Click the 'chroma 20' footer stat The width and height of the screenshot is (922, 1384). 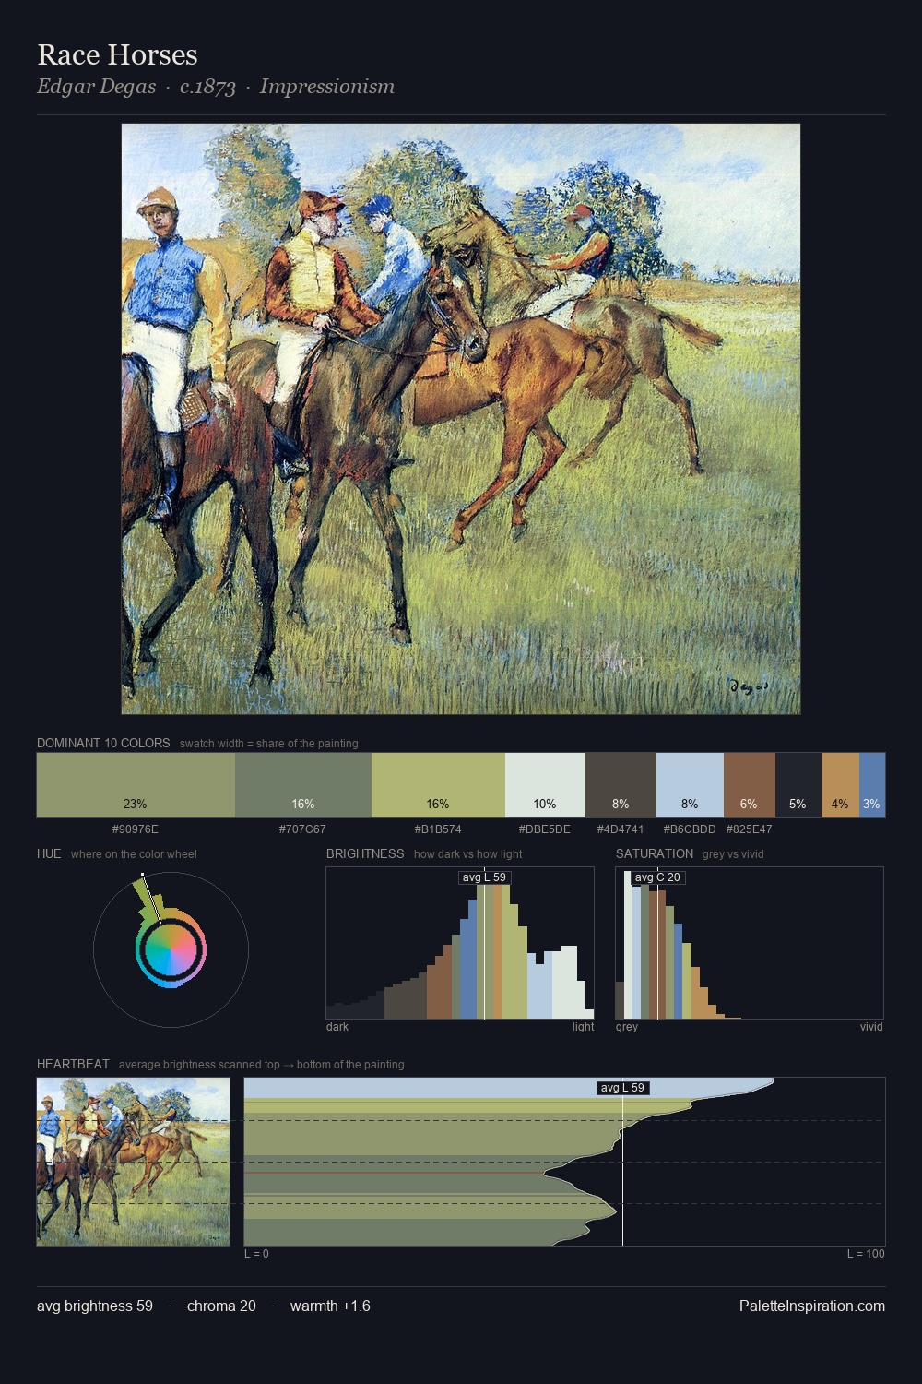coord(221,1306)
